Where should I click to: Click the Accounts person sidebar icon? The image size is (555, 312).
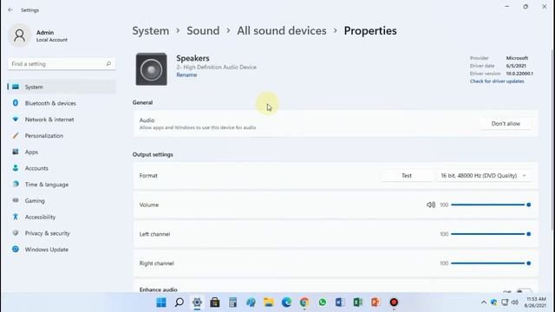pyautogui.click(x=16, y=168)
